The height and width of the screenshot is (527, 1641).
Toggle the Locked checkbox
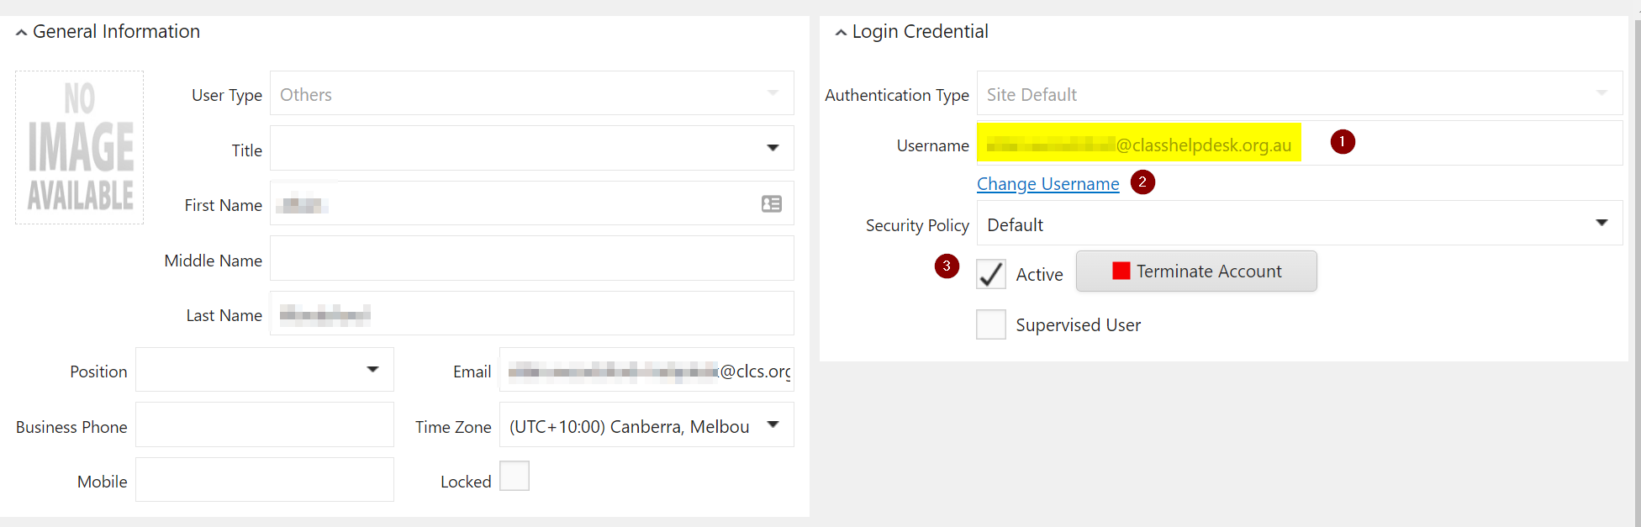[514, 476]
